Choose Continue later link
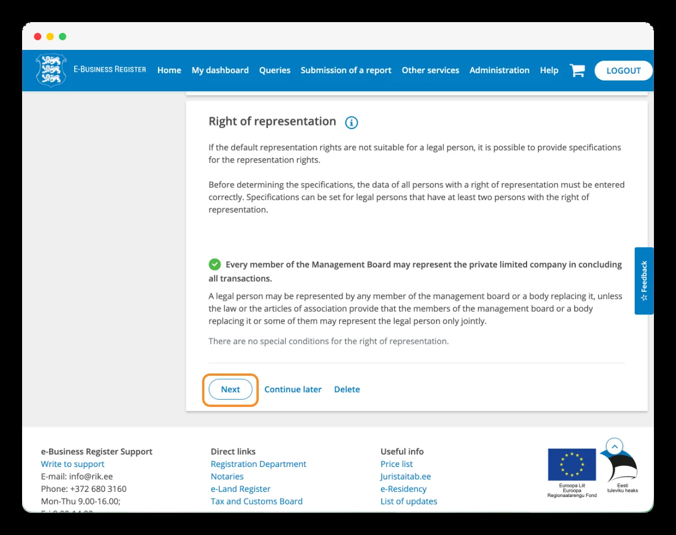The width and height of the screenshot is (676, 535). click(x=293, y=389)
